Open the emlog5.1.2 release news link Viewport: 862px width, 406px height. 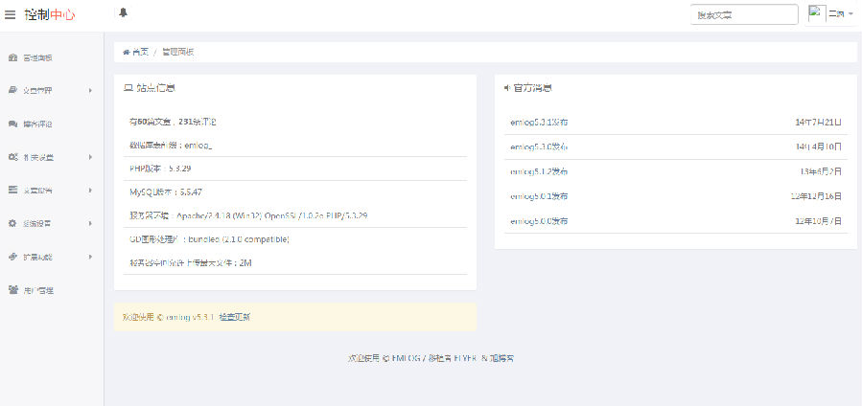pos(539,171)
